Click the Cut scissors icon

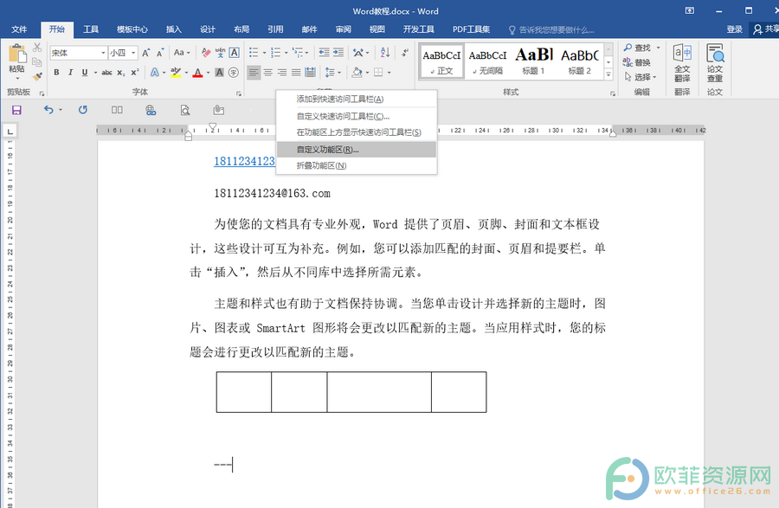tap(37, 48)
